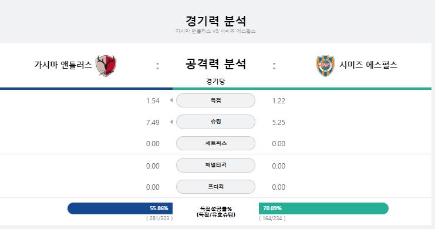This screenshot has width=435, height=229.
Task: Click the blue 55.86% success rate bar
Action: [120, 208]
